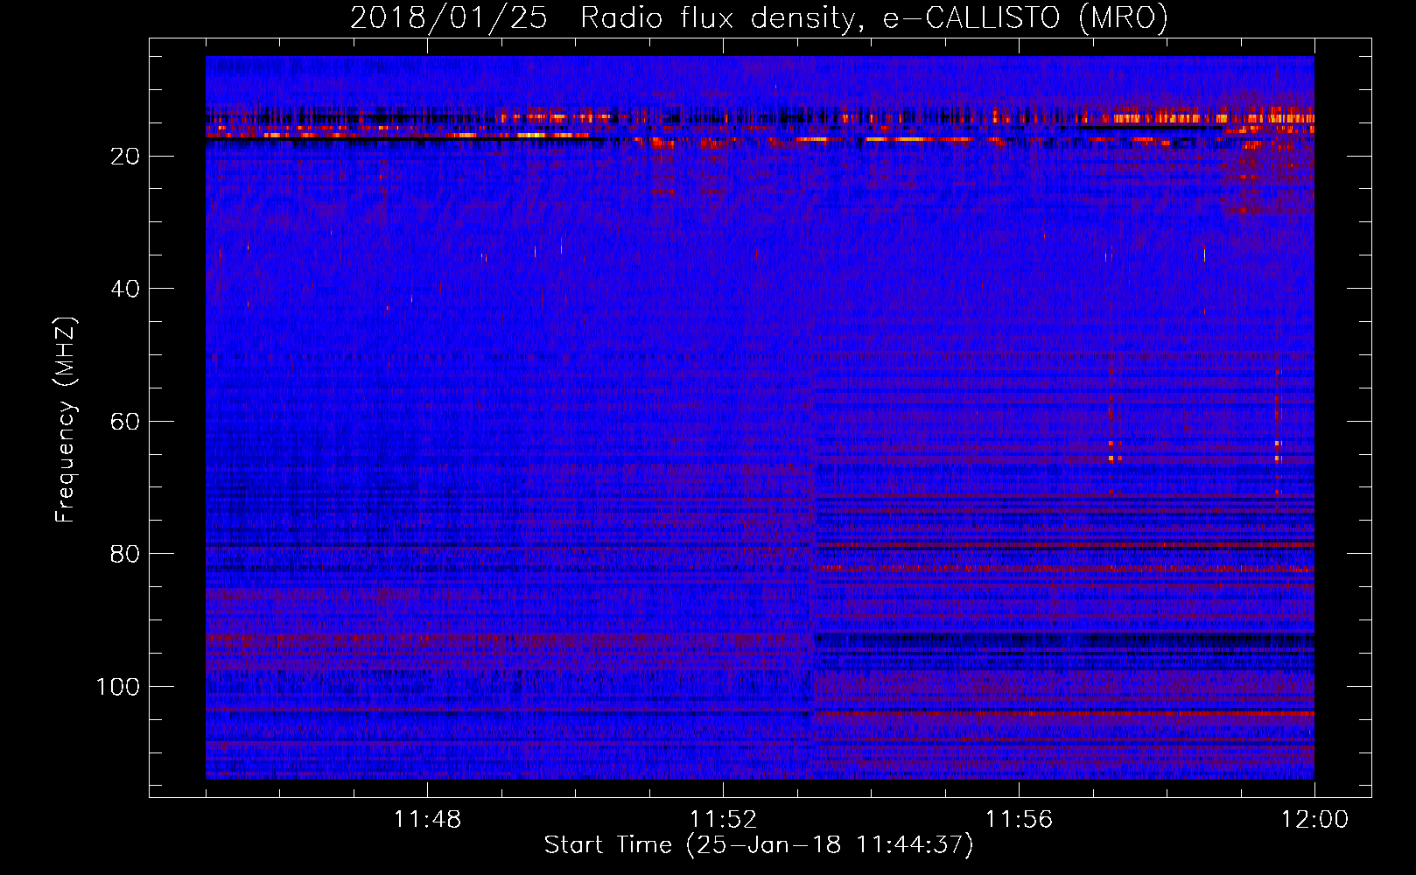Click the 'Start Time (25-Jan-18 11:44:37)' label
The height and width of the screenshot is (875, 1416).
(759, 845)
